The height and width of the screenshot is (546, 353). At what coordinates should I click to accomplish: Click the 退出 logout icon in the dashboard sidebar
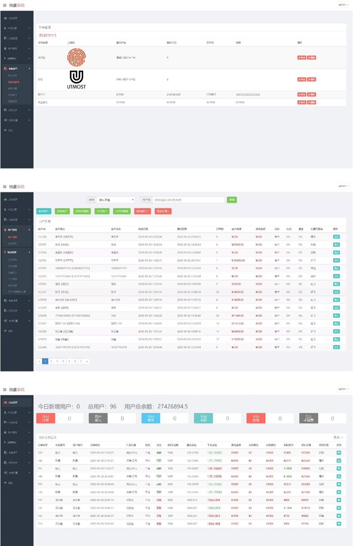[5, 483]
